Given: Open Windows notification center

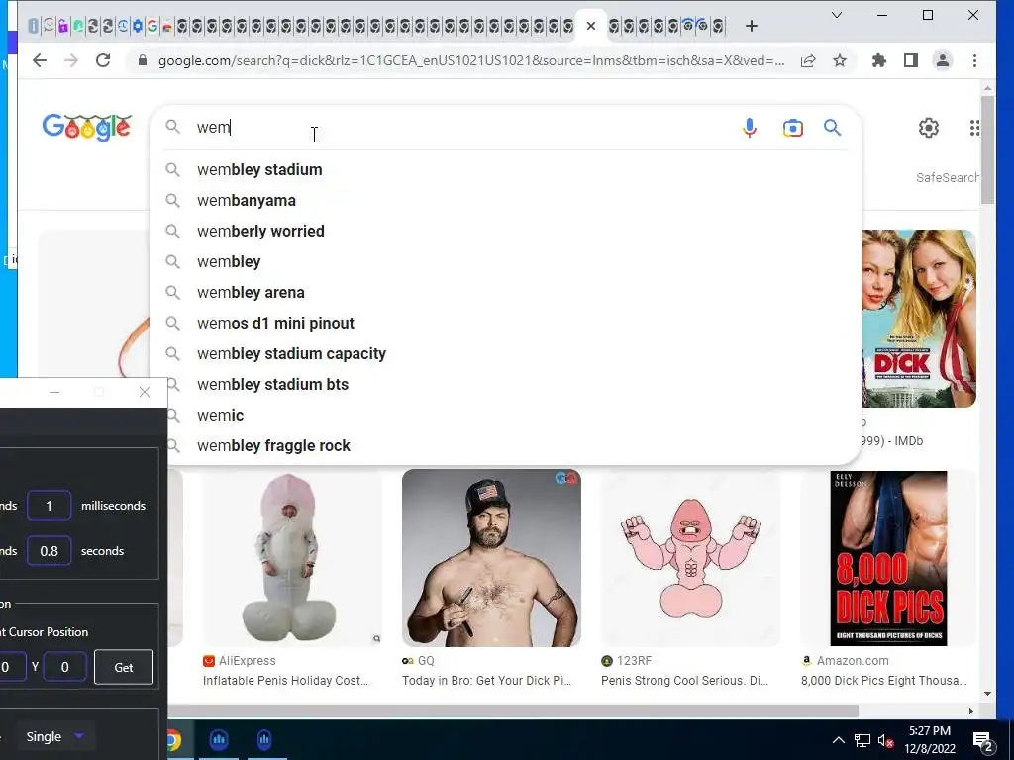Looking at the screenshot, I should pos(983,741).
